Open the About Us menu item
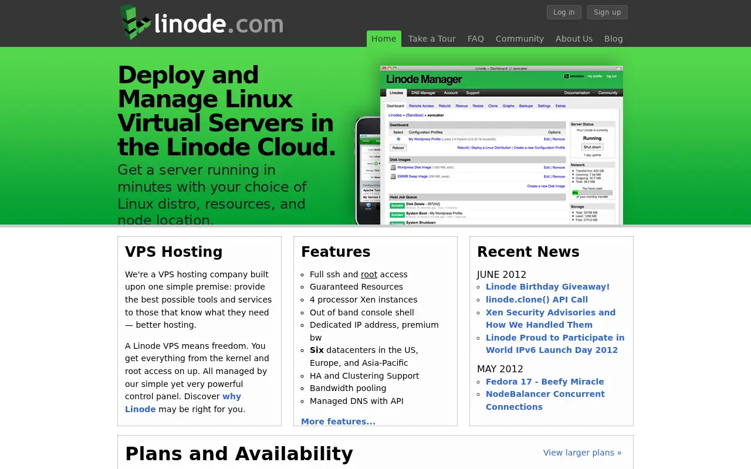The height and width of the screenshot is (469, 751). 574,39
